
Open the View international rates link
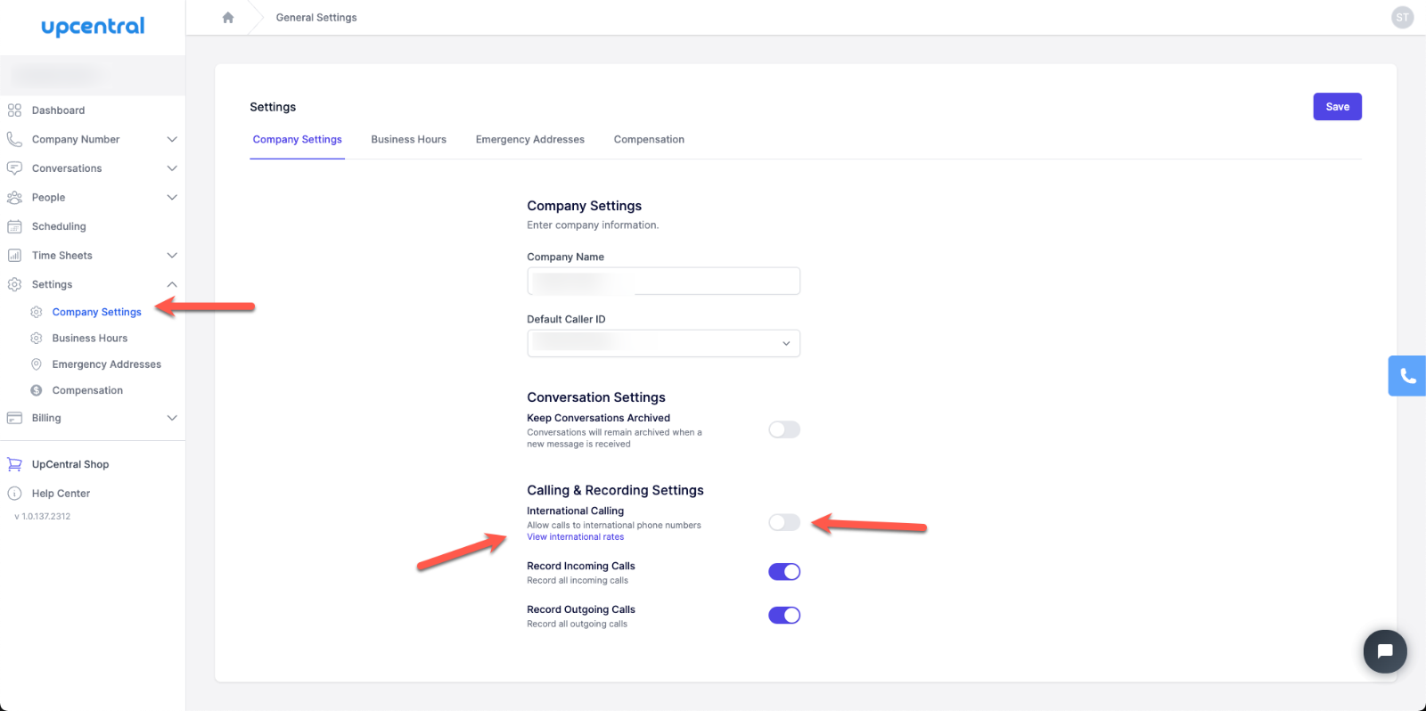tap(575, 537)
